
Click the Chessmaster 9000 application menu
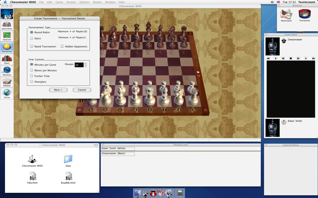23,2
